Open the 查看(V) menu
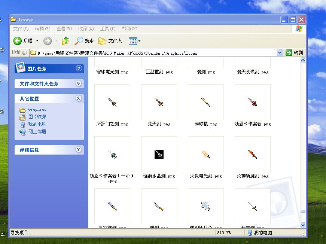 coord(64,29)
